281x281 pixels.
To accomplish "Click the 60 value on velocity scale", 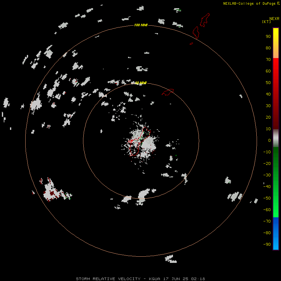I will point(268,71).
